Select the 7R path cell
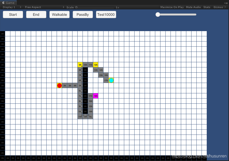Image resolution: width=229 pixels, height=161 pixels. [x=80, y=75]
